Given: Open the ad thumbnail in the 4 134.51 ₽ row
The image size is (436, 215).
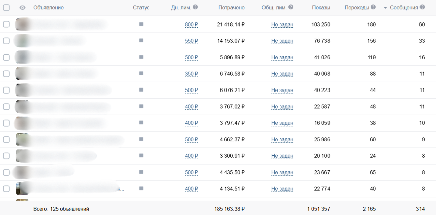Looking at the screenshot, I should click(22, 189).
